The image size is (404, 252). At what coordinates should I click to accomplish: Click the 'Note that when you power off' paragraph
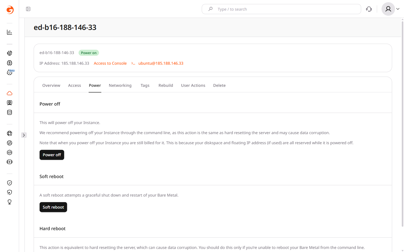(196, 143)
